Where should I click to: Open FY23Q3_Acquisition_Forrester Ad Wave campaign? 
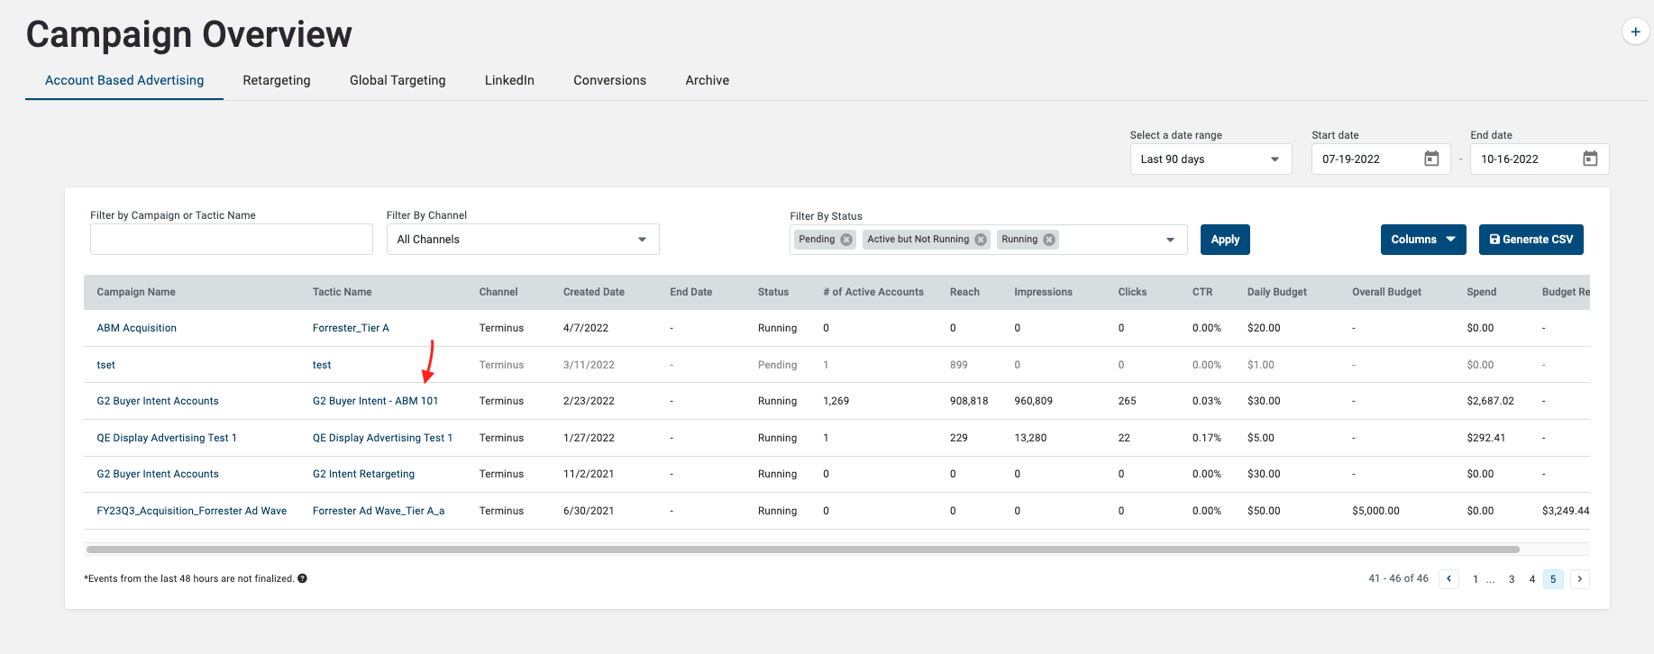192,511
